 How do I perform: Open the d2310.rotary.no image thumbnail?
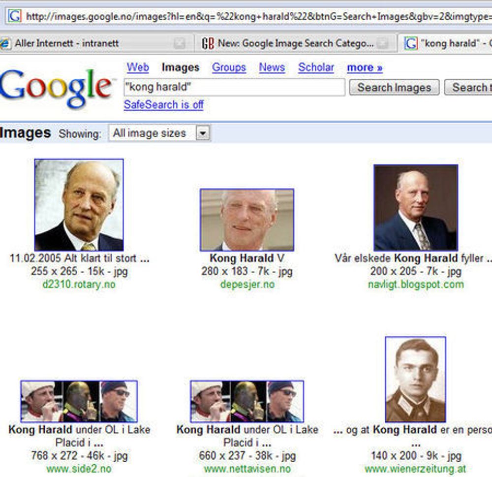coord(79,205)
